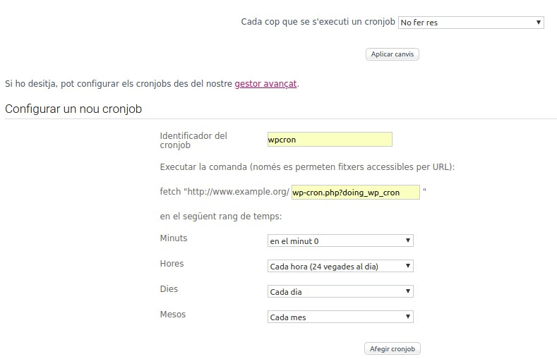Click the wp-cron.php command URL field
The height and width of the screenshot is (359, 557).
(x=356, y=193)
